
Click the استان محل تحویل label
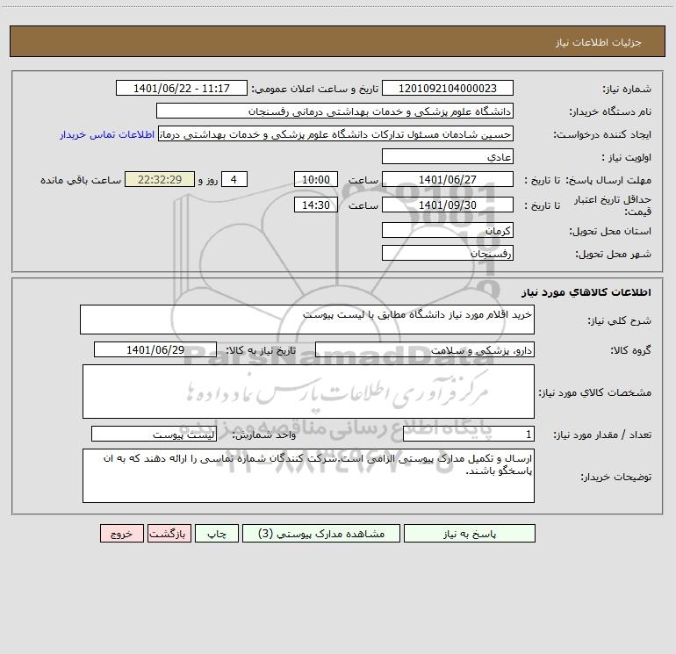(610, 231)
